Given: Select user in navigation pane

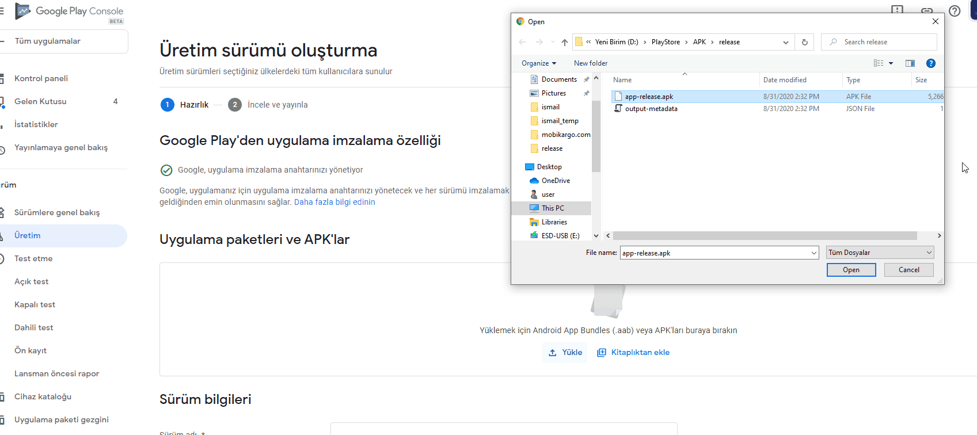Looking at the screenshot, I should point(548,194).
